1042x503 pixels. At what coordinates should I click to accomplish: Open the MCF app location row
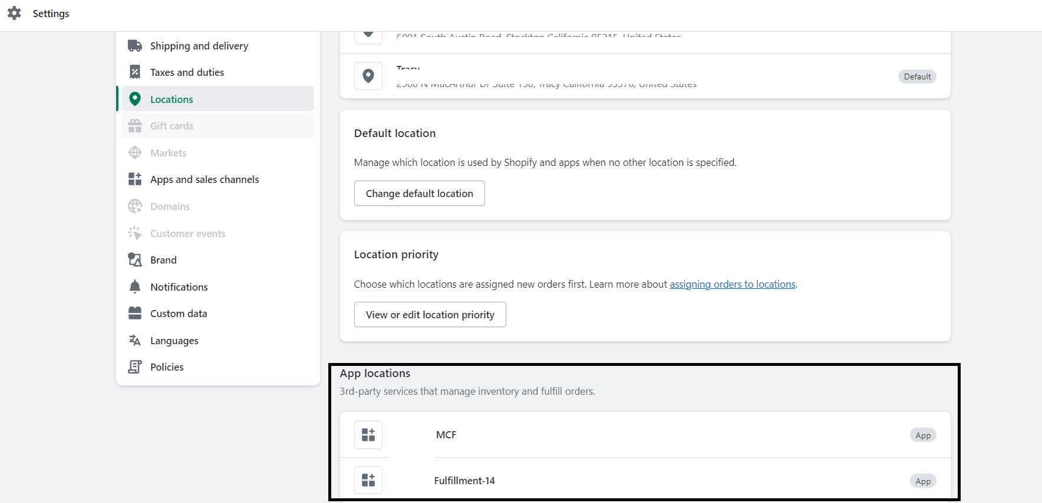446,435
